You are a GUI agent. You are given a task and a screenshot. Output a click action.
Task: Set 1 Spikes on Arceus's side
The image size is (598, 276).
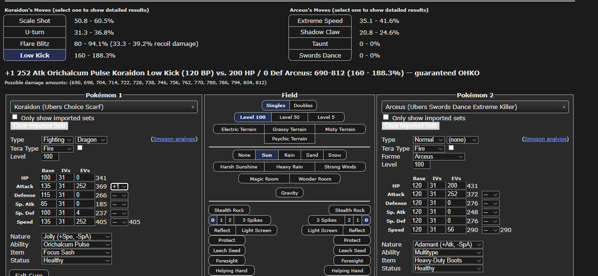(358, 220)
